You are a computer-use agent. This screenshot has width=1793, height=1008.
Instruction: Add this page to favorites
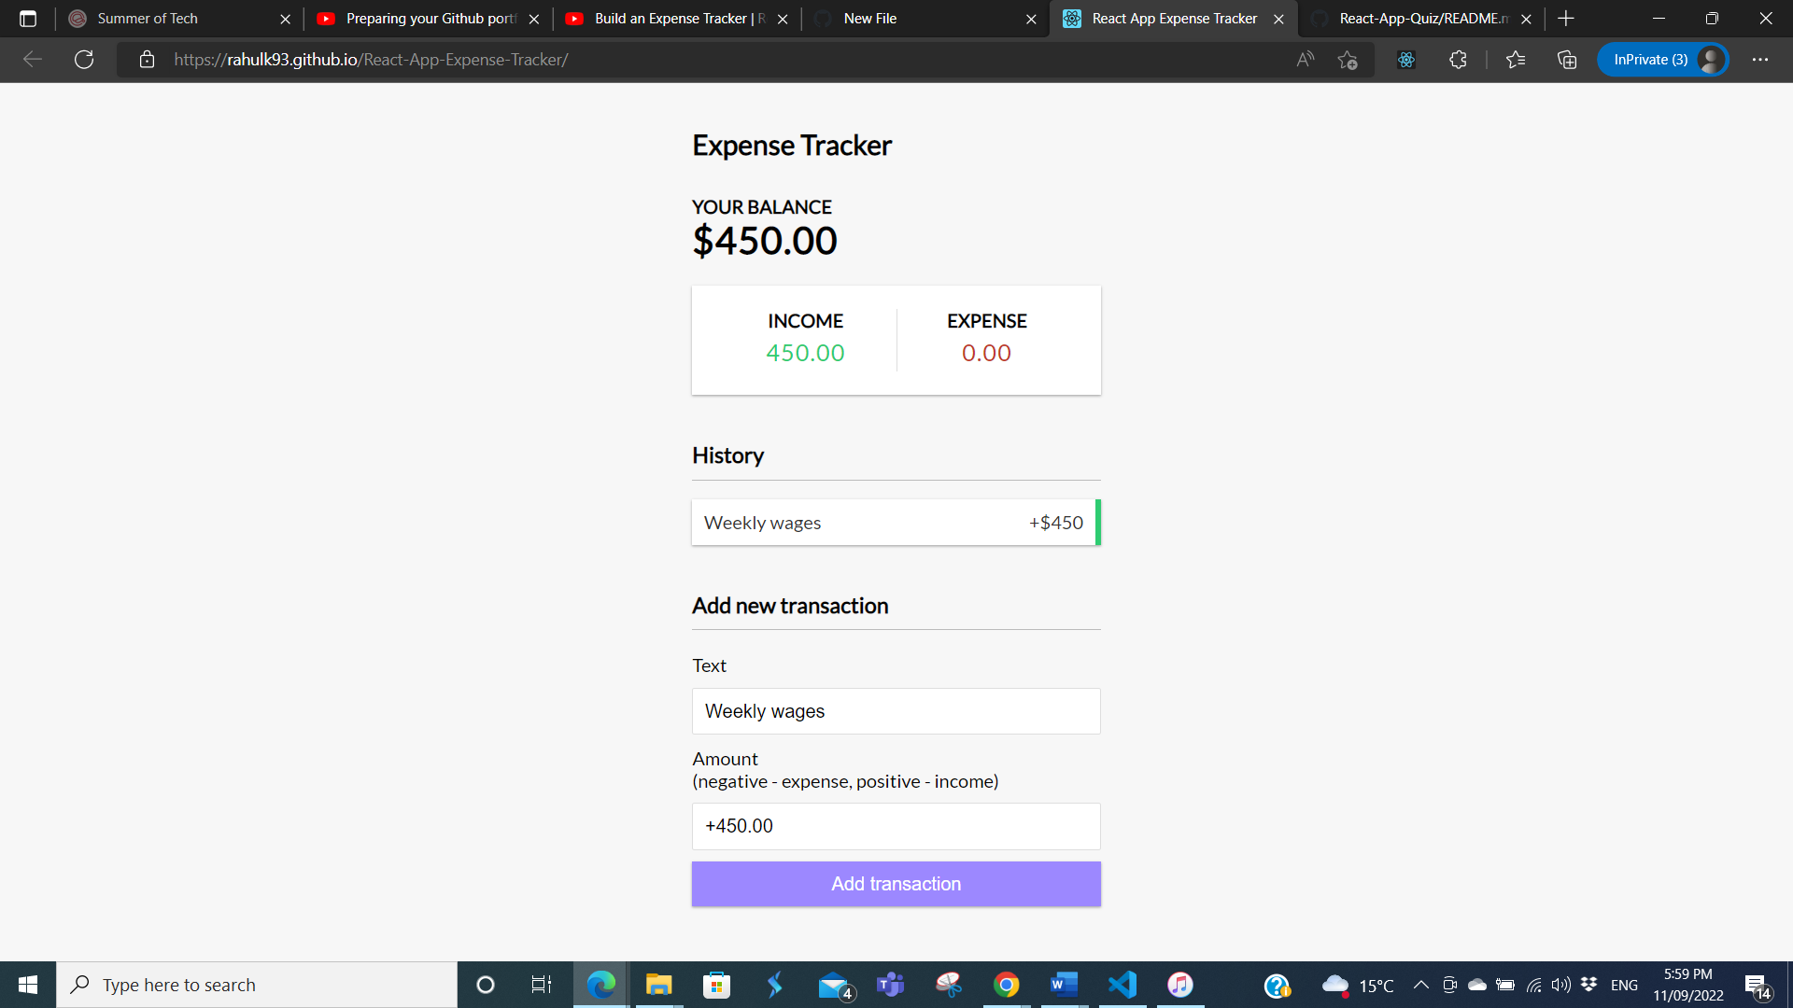click(1348, 59)
